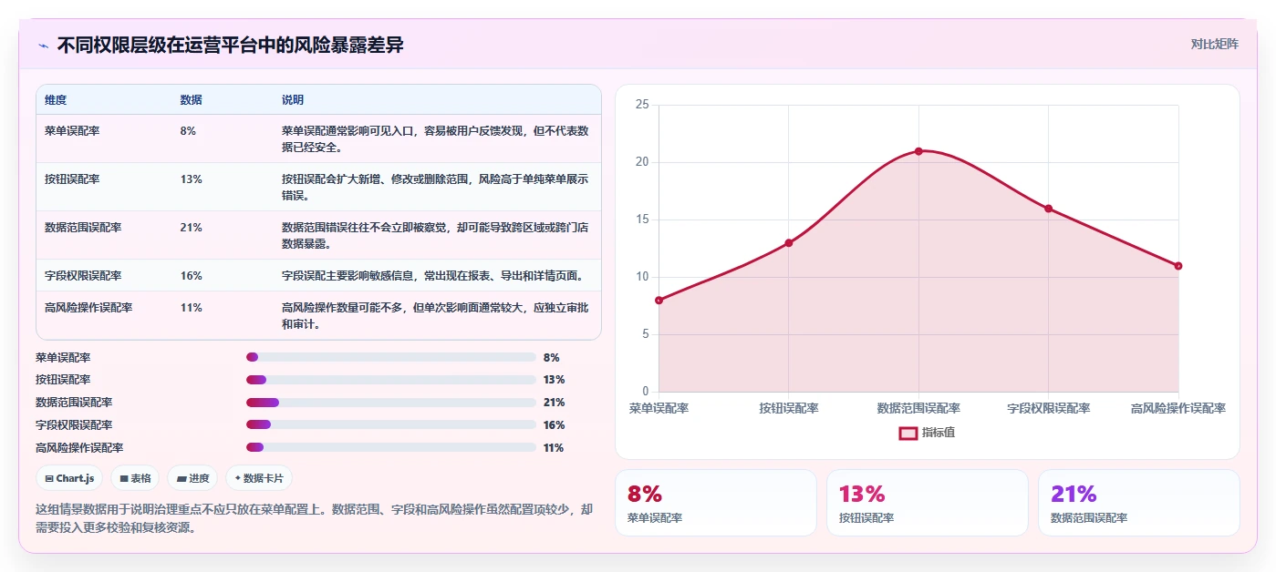Click the 字段权限误配率 label on the chart x-axis

[1048, 408]
